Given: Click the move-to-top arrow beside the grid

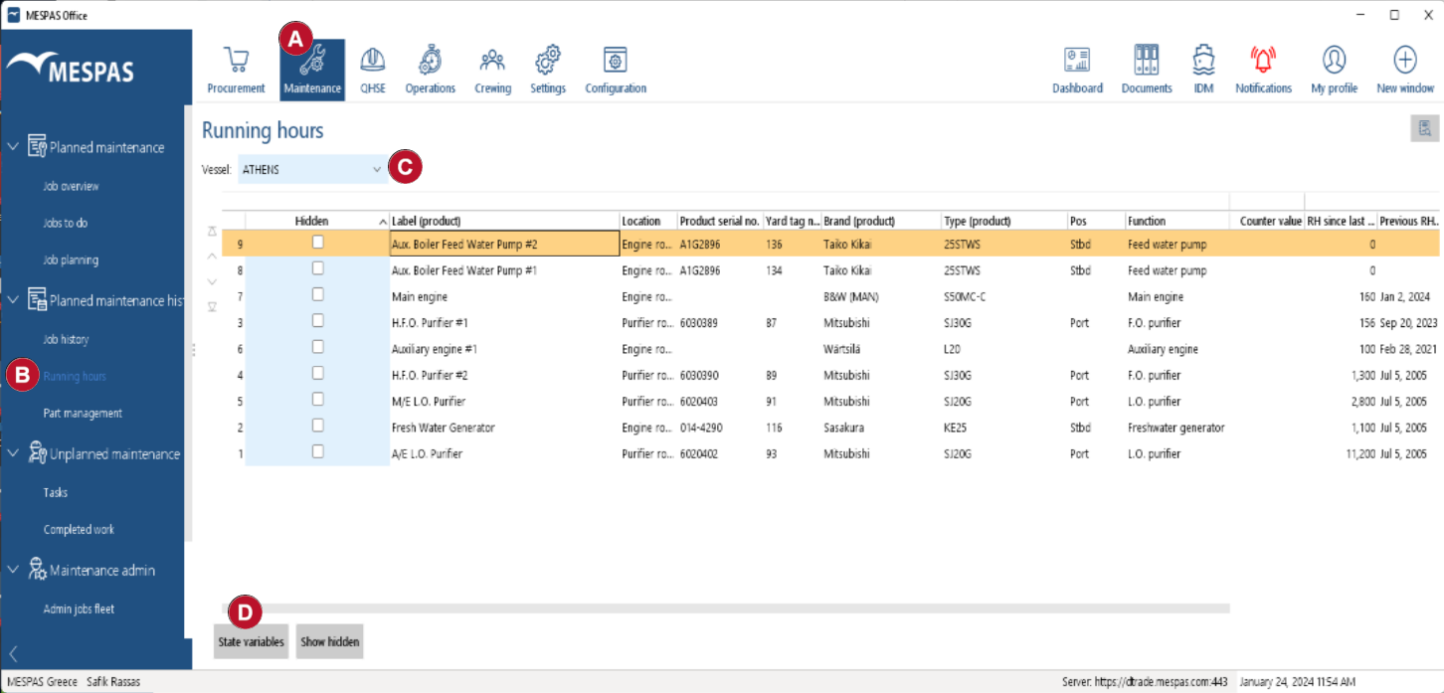Looking at the screenshot, I should click(211, 231).
